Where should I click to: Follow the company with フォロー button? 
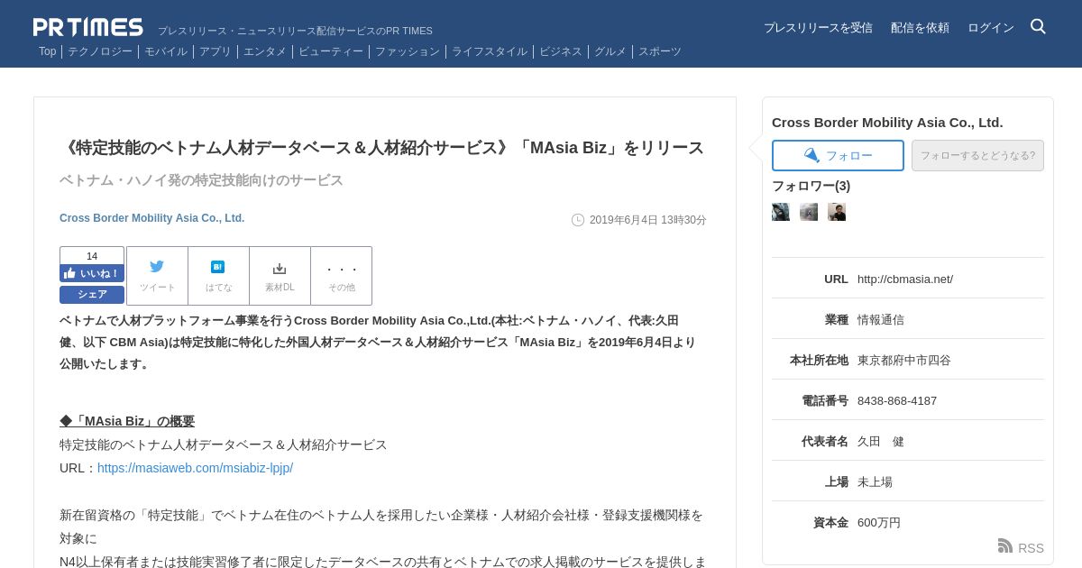pyautogui.click(x=838, y=155)
